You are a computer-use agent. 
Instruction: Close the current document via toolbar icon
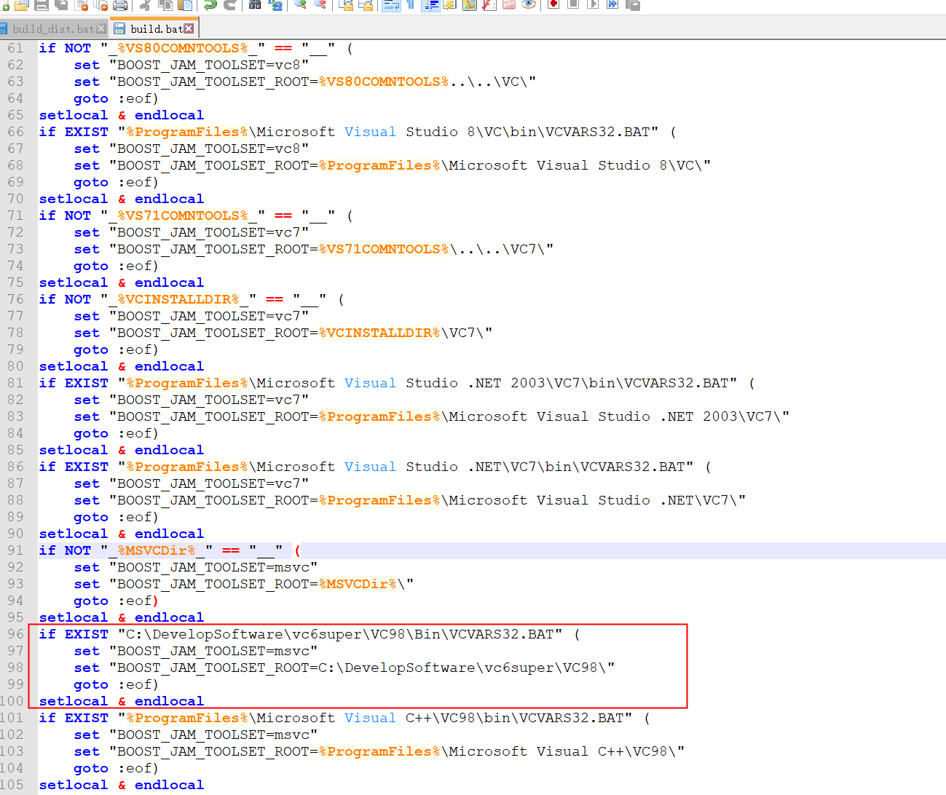tap(81, 4)
